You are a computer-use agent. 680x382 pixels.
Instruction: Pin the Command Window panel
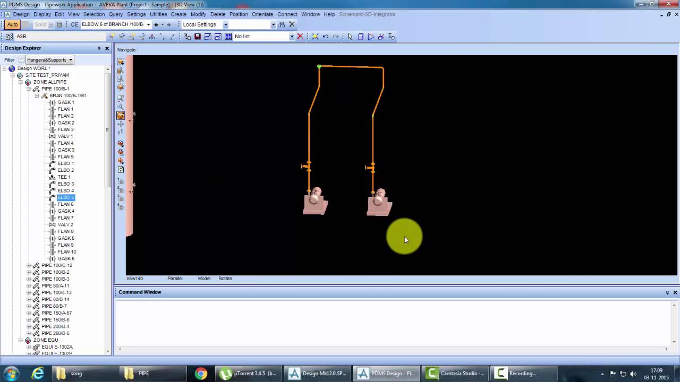tap(667, 292)
